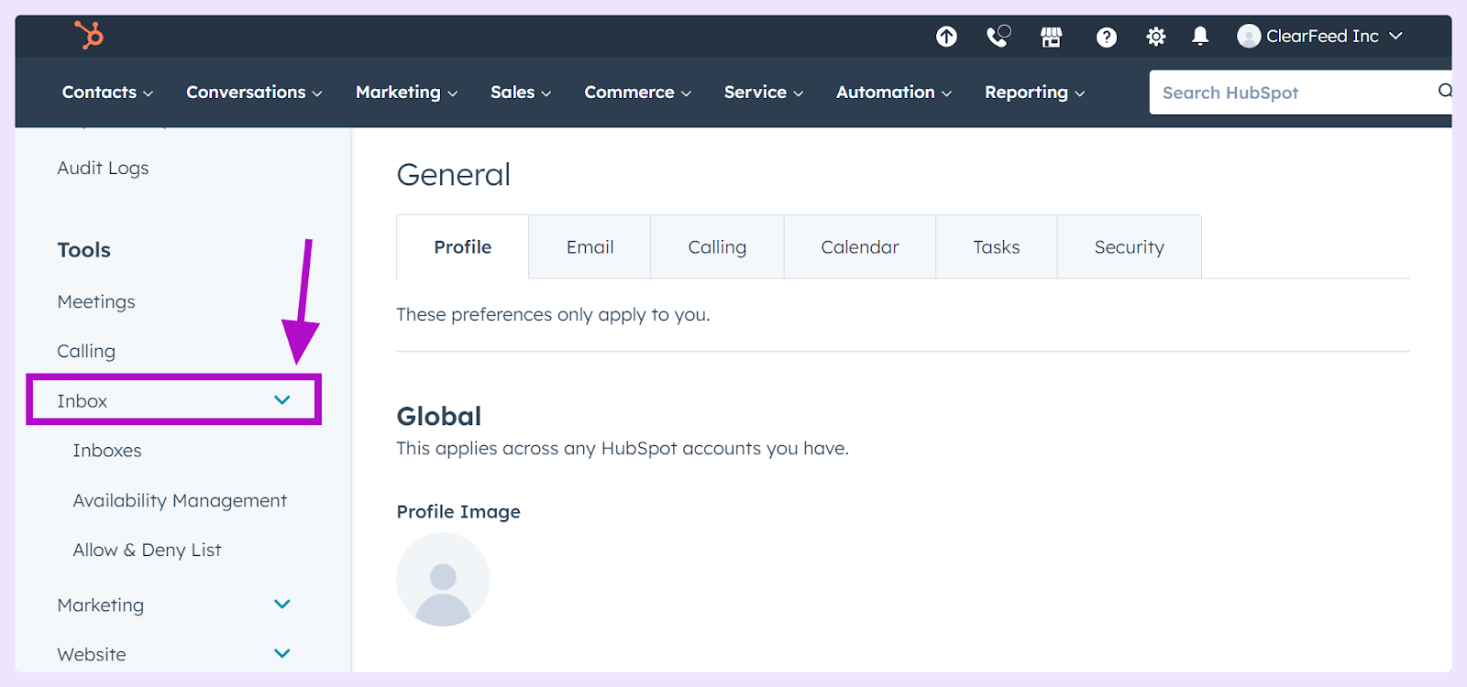This screenshot has height=687, width=1467.
Task: Open the Commerce menu
Action: tap(637, 93)
